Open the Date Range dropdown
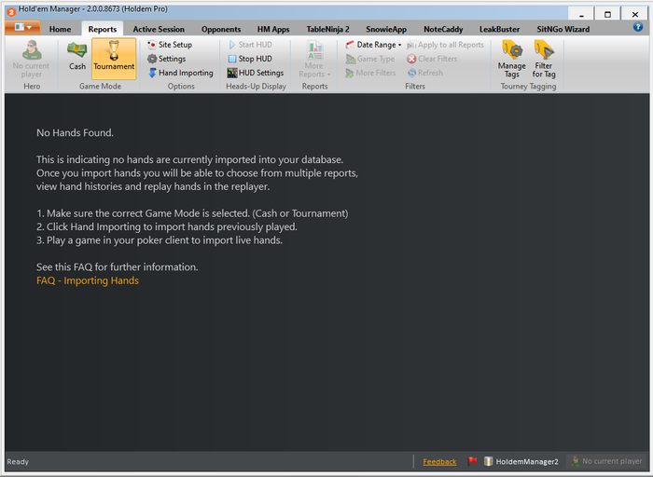 pyautogui.click(x=374, y=45)
